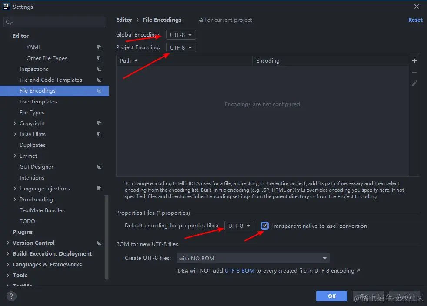This screenshot has width=427, height=306.
Task: Click project icon beside Copyright
Action: 100,123
